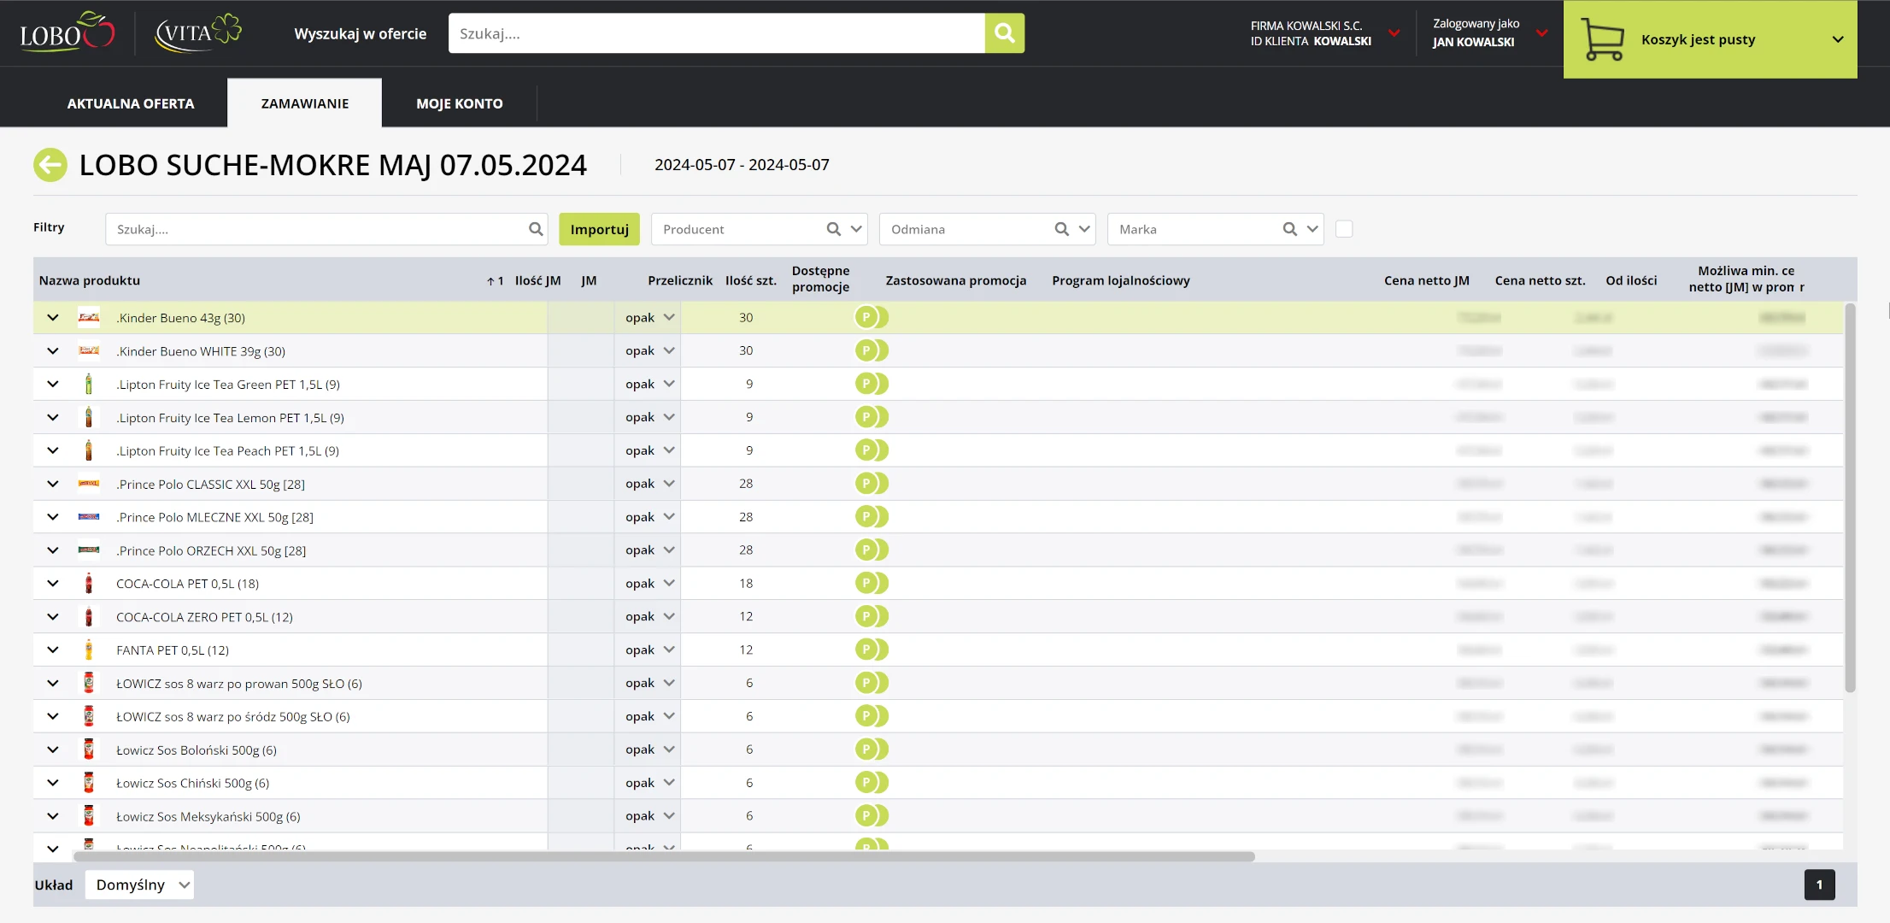Click the horizontal table scrollbar
This screenshot has width=1890, height=923.
pos(664,856)
